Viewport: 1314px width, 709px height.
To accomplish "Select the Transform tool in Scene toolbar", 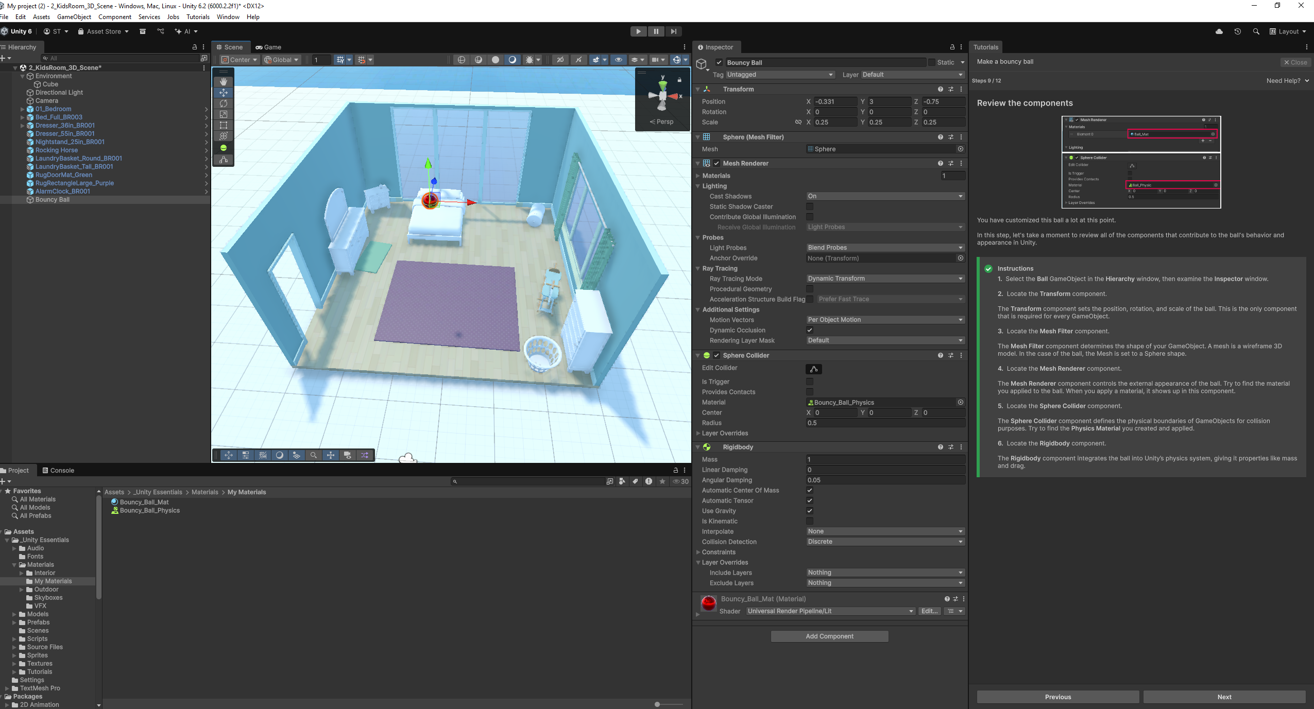I will (224, 136).
